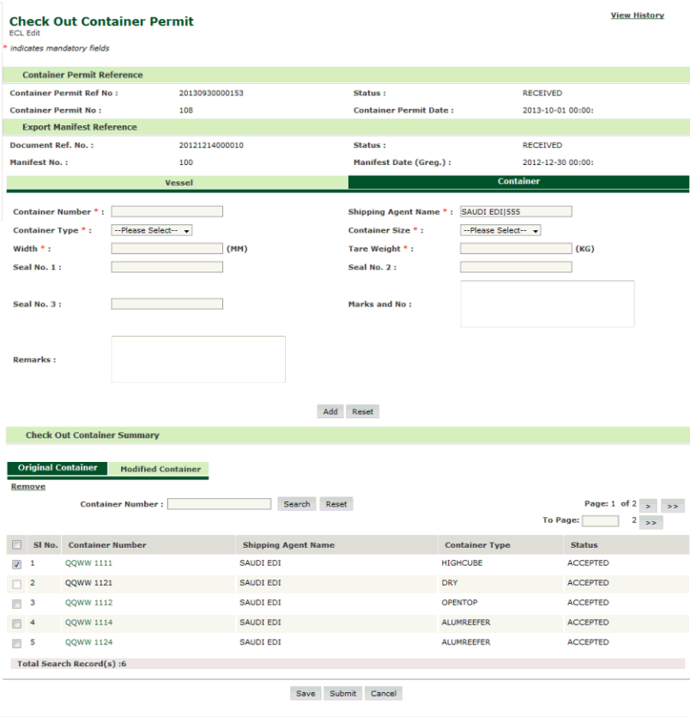The image size is (690, 717).
Task: Switch to the Vessel tab
Action: (178, 183)
